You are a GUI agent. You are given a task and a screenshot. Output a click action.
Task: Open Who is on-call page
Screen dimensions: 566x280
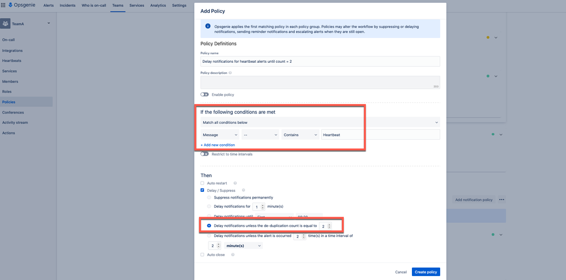point(94,6)
